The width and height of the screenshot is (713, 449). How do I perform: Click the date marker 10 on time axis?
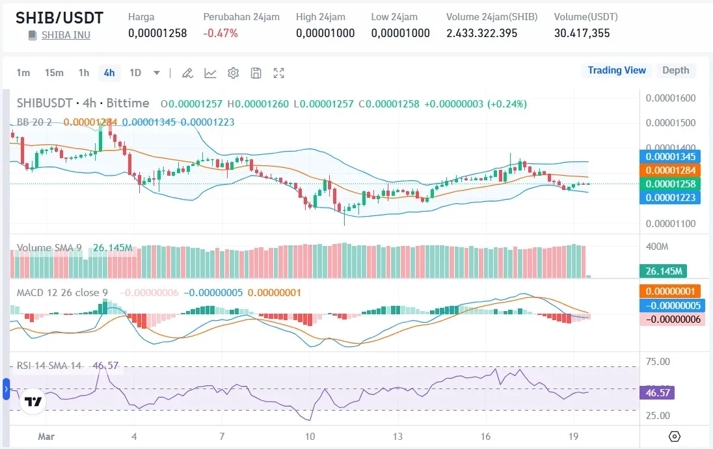(x=310, y=437)
